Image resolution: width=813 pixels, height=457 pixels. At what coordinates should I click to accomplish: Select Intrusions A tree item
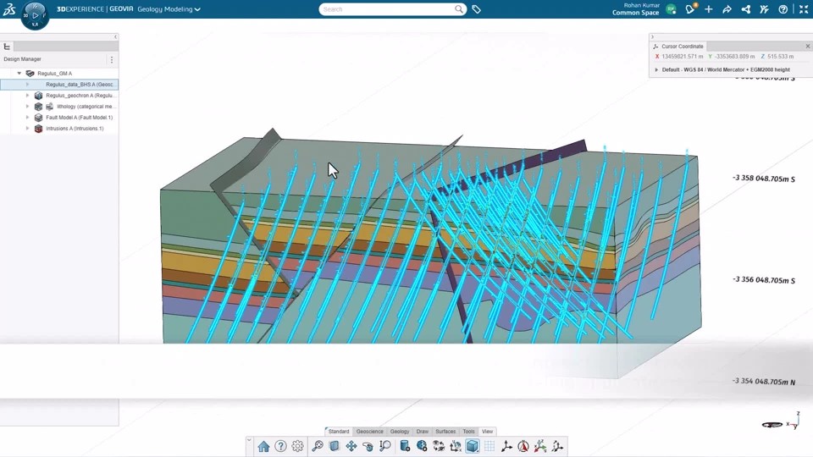pyautogui.click(x=75, y=129)
